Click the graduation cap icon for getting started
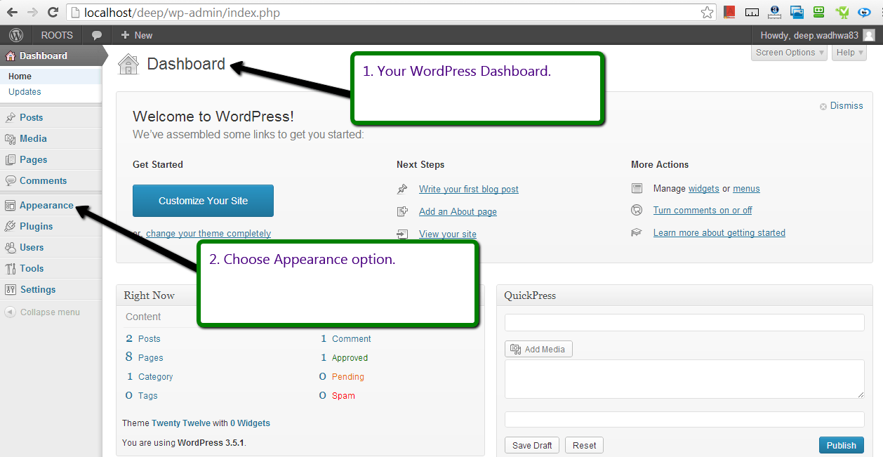 tap(637, 232)
